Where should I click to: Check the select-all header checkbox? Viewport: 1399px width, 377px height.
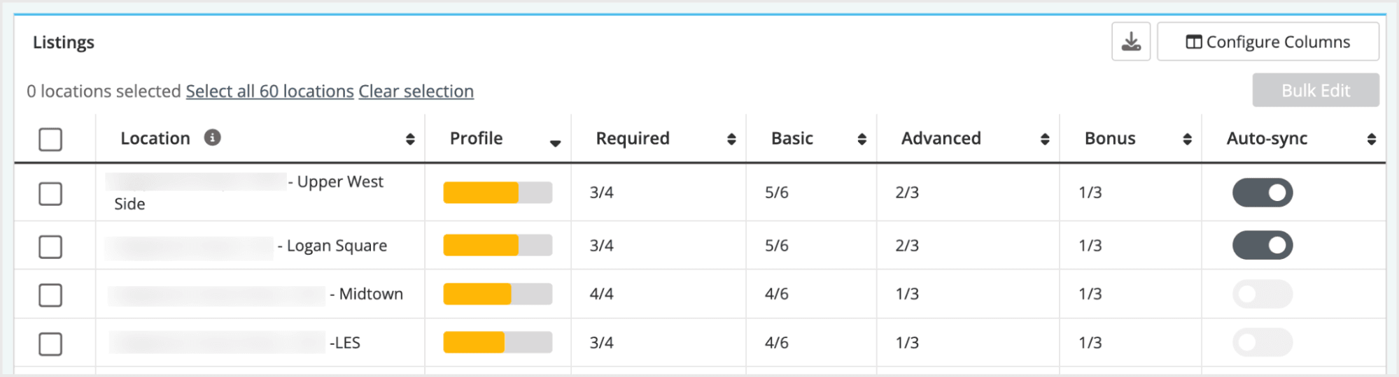[50, 139]
